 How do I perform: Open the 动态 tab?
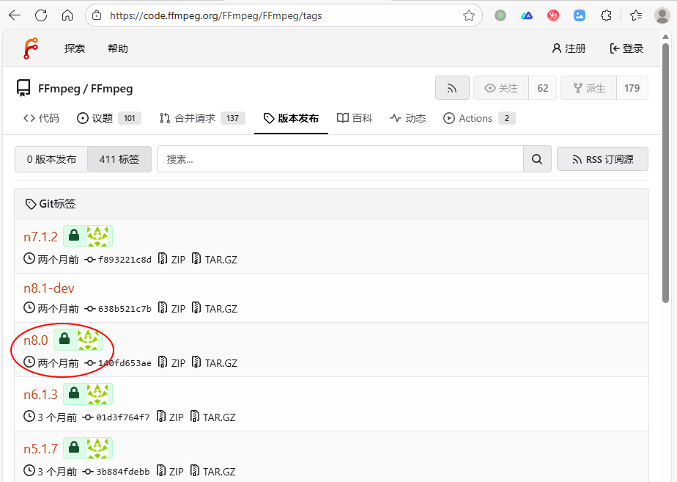(x=407, y=118)
